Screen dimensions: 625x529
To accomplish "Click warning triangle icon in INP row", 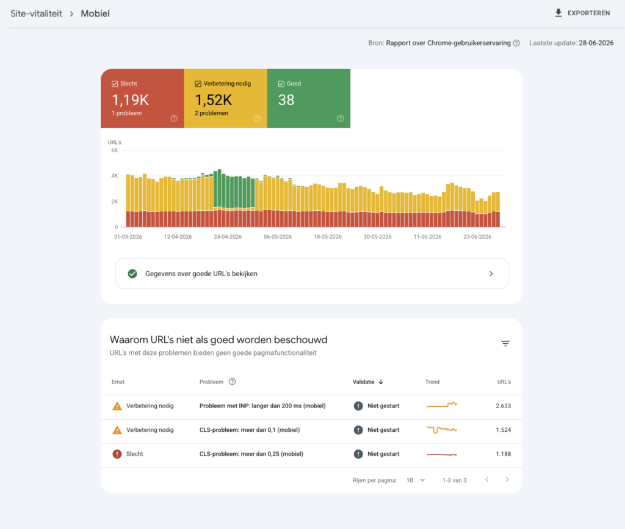I will pyautogui.click(x=117, y=406).
